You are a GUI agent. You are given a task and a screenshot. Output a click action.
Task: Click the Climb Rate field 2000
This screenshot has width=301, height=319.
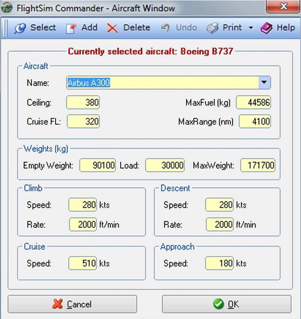(x=83, y=225)
